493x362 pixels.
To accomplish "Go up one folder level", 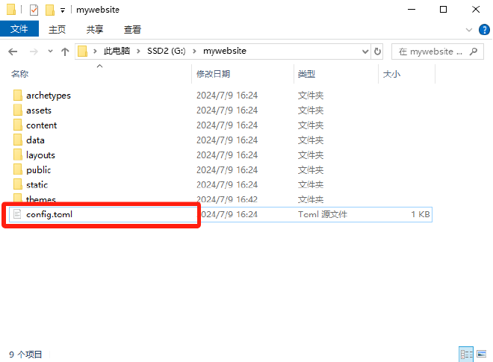I will 65,52.
